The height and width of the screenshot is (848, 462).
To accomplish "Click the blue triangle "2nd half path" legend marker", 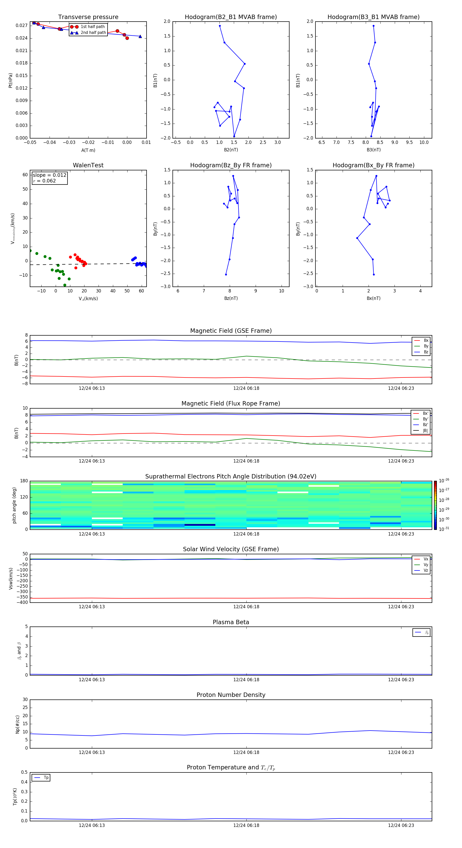I will 74,33.
